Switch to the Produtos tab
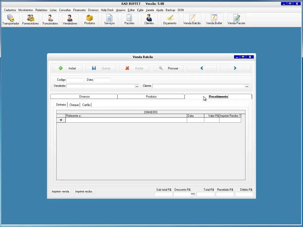303x227 pixels. tap(151, 97)
